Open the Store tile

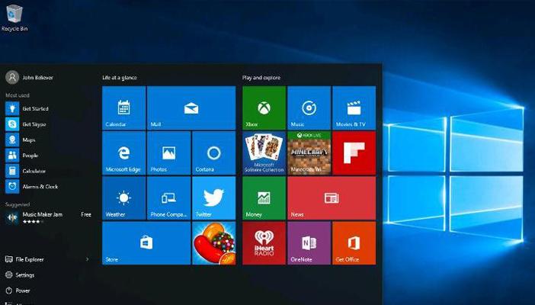coord(146,242)
